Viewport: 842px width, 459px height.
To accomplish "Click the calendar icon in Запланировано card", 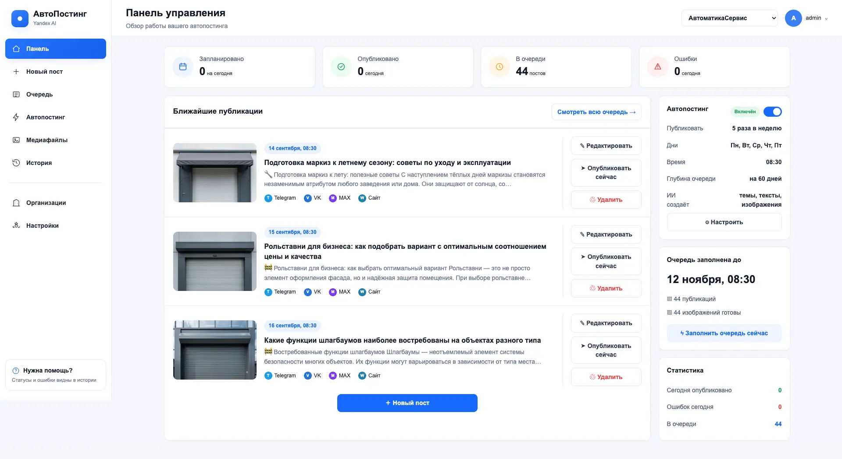I will 183,67.
